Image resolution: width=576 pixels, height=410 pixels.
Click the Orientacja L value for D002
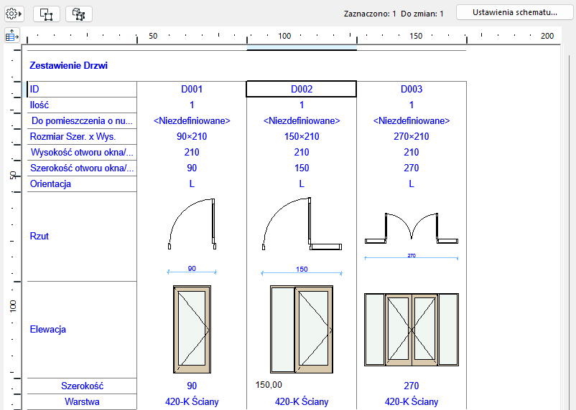point(301,183)
